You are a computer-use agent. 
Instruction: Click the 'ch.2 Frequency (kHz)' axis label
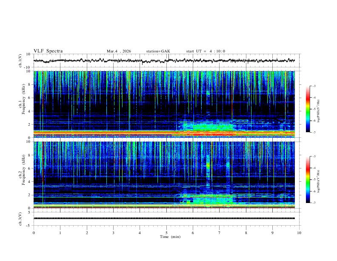(22, 170)
